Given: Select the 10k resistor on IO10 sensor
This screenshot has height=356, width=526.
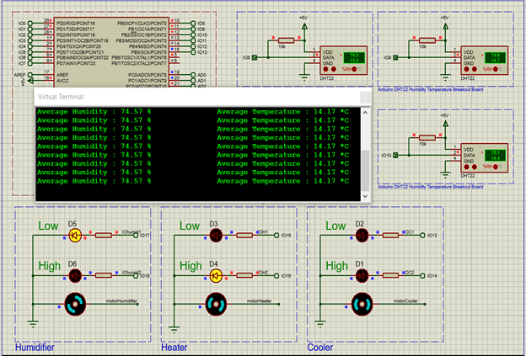Looking at the screenshot, I should pyautogui.click(x=427, y=138).
